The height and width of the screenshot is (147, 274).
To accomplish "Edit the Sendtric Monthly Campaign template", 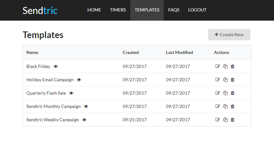I will 217,106.
